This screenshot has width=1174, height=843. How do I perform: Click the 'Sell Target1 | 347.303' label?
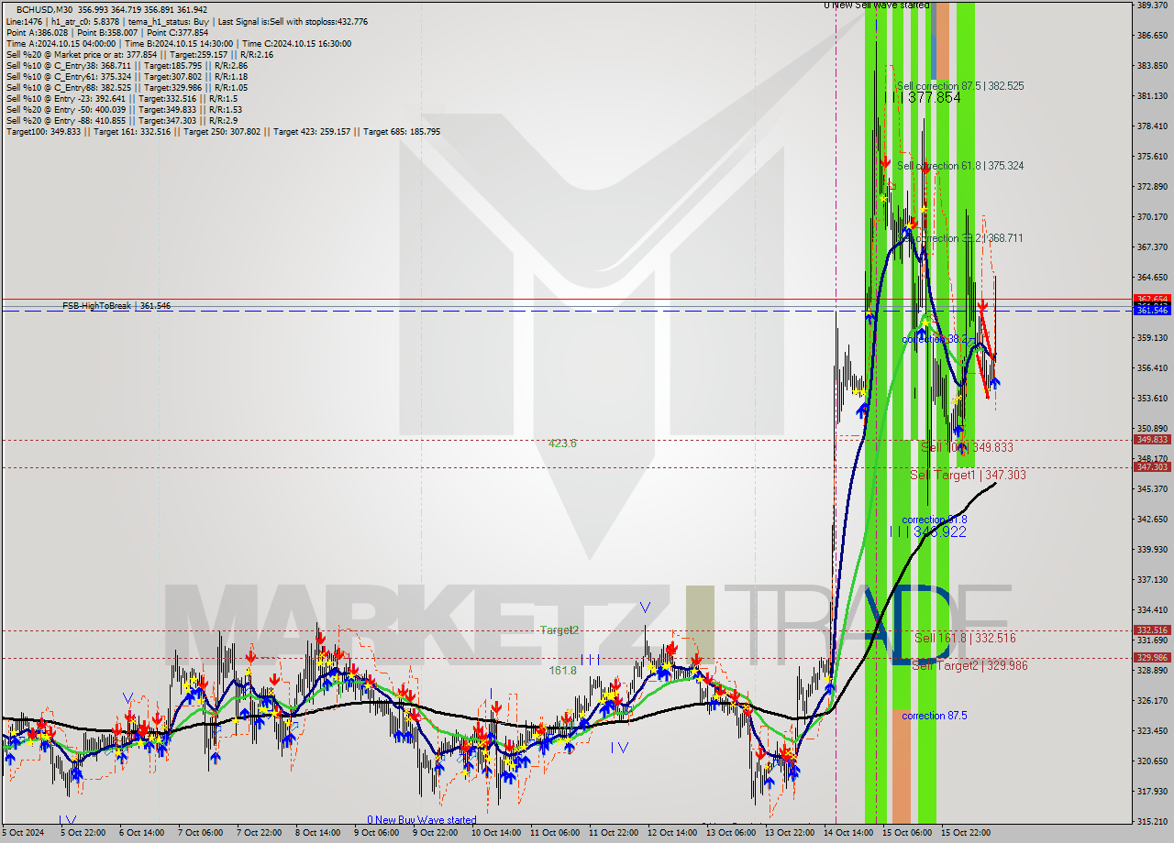(968, 475)
